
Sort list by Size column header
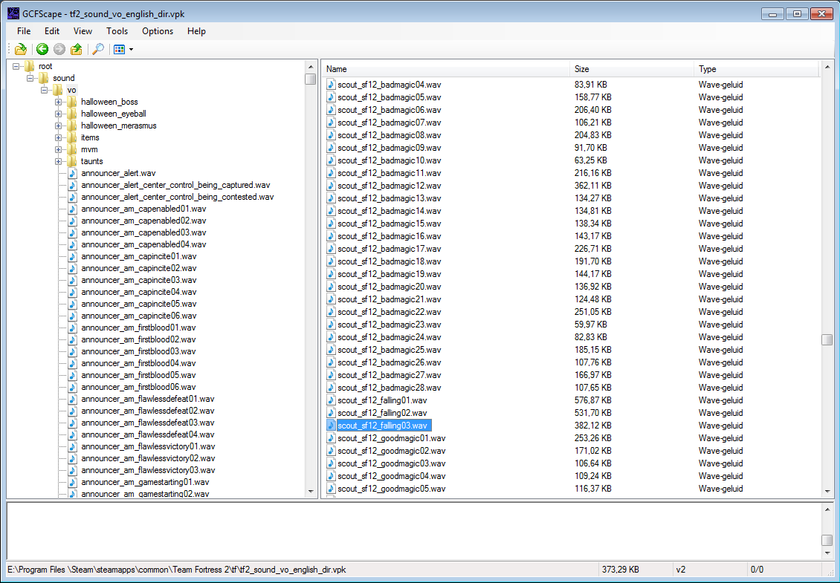632,69
